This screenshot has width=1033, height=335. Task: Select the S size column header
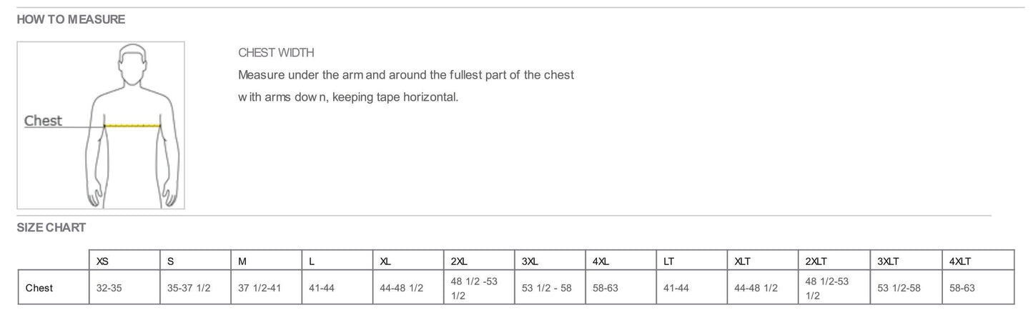tap(170, 261)
